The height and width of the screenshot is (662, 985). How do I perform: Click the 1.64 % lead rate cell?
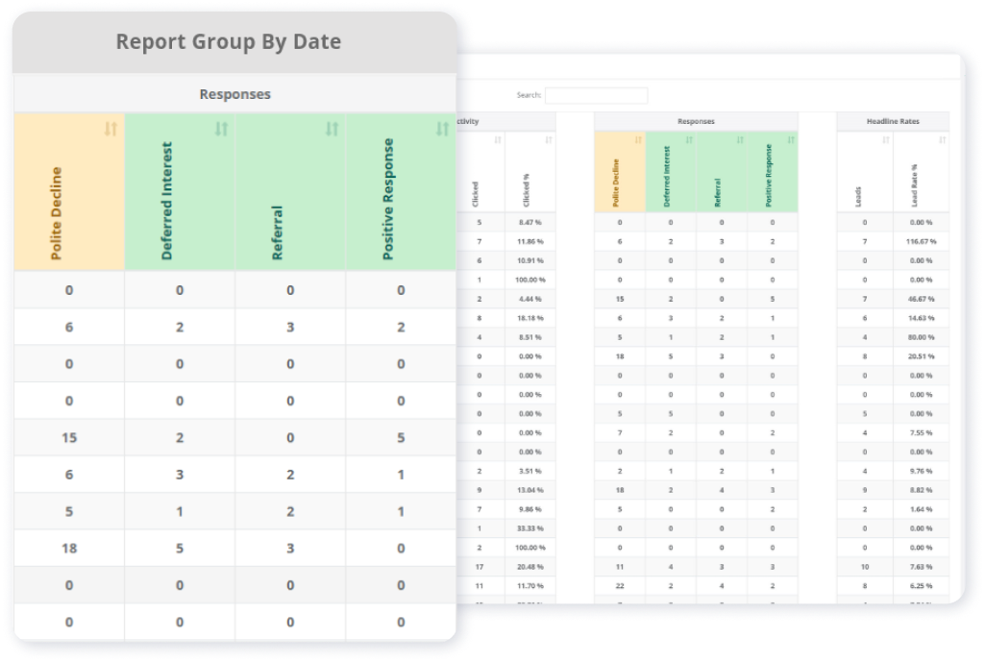point(921,509)
